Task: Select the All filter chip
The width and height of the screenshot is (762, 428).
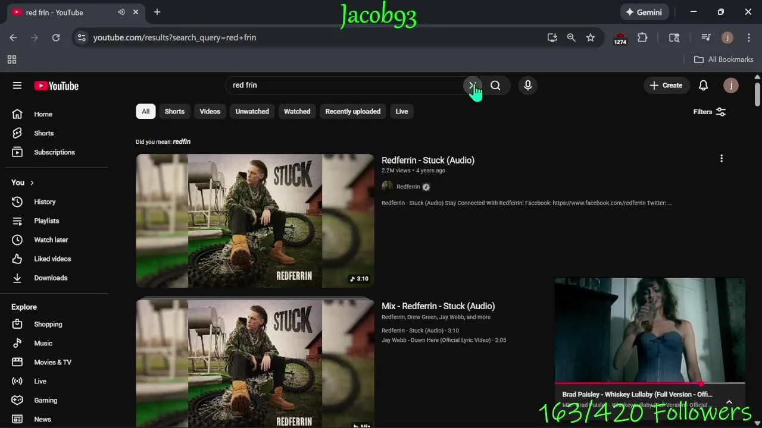Action: (x=146, y=111)
